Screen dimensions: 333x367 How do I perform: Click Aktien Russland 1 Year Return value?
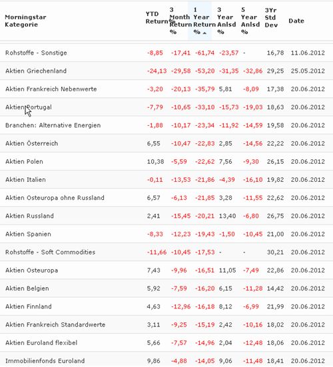204,216
